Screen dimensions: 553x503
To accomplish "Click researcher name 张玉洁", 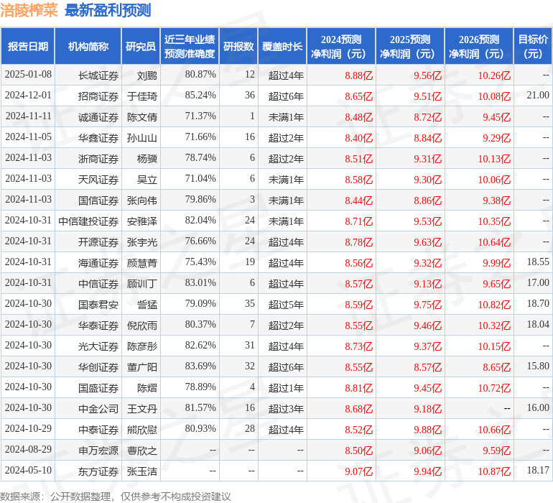I will tap(142, 471).
